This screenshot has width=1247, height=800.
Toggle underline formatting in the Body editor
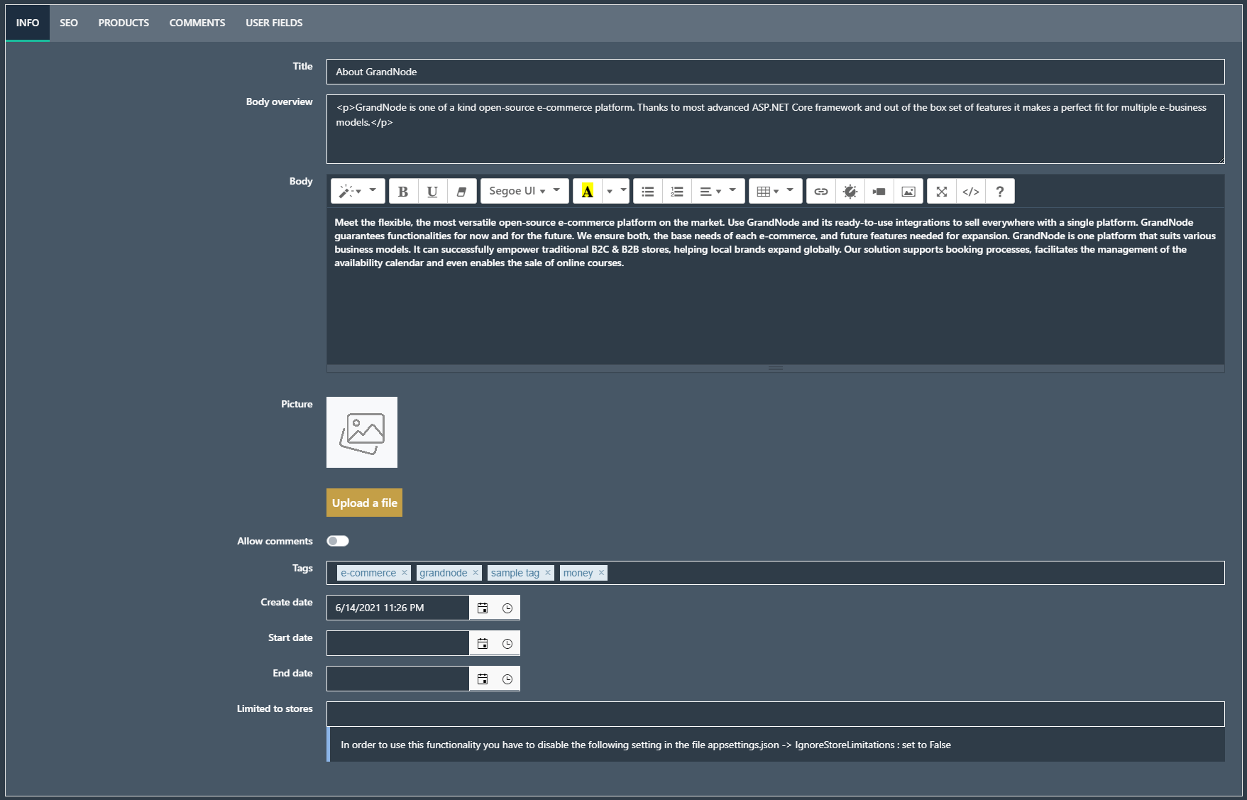[432, 191]
